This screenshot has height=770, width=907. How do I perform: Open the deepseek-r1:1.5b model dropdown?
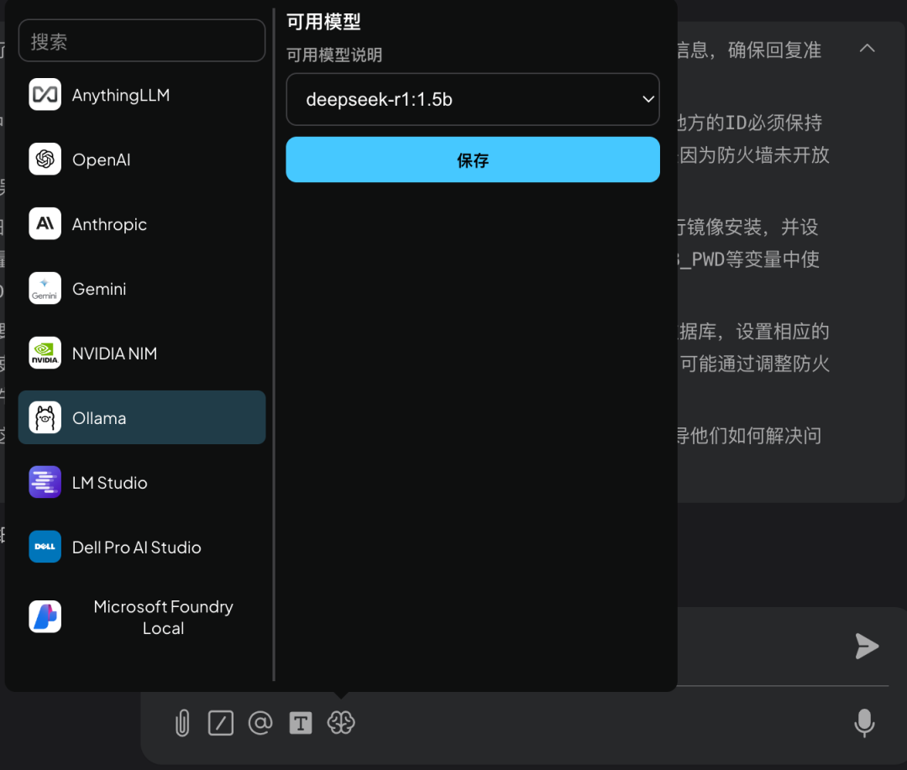tap(473, 100)
